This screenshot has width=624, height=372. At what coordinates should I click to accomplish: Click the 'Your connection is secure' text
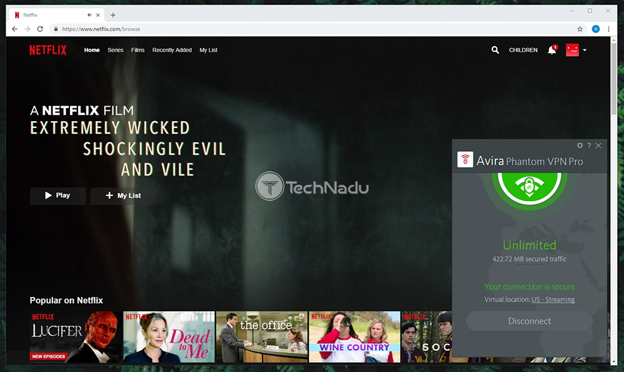coord(529,287)
